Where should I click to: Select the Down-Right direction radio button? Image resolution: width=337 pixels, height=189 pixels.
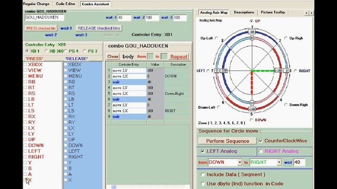(286, 105)
